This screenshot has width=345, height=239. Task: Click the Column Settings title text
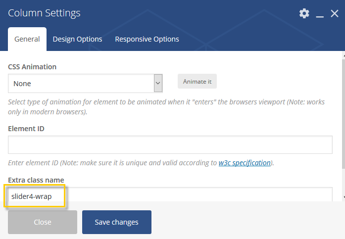pyautogui.click(x=44, y=13)
